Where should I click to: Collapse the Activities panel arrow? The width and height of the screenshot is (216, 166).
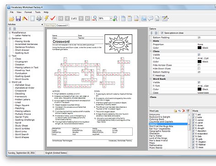click(42, 24)
